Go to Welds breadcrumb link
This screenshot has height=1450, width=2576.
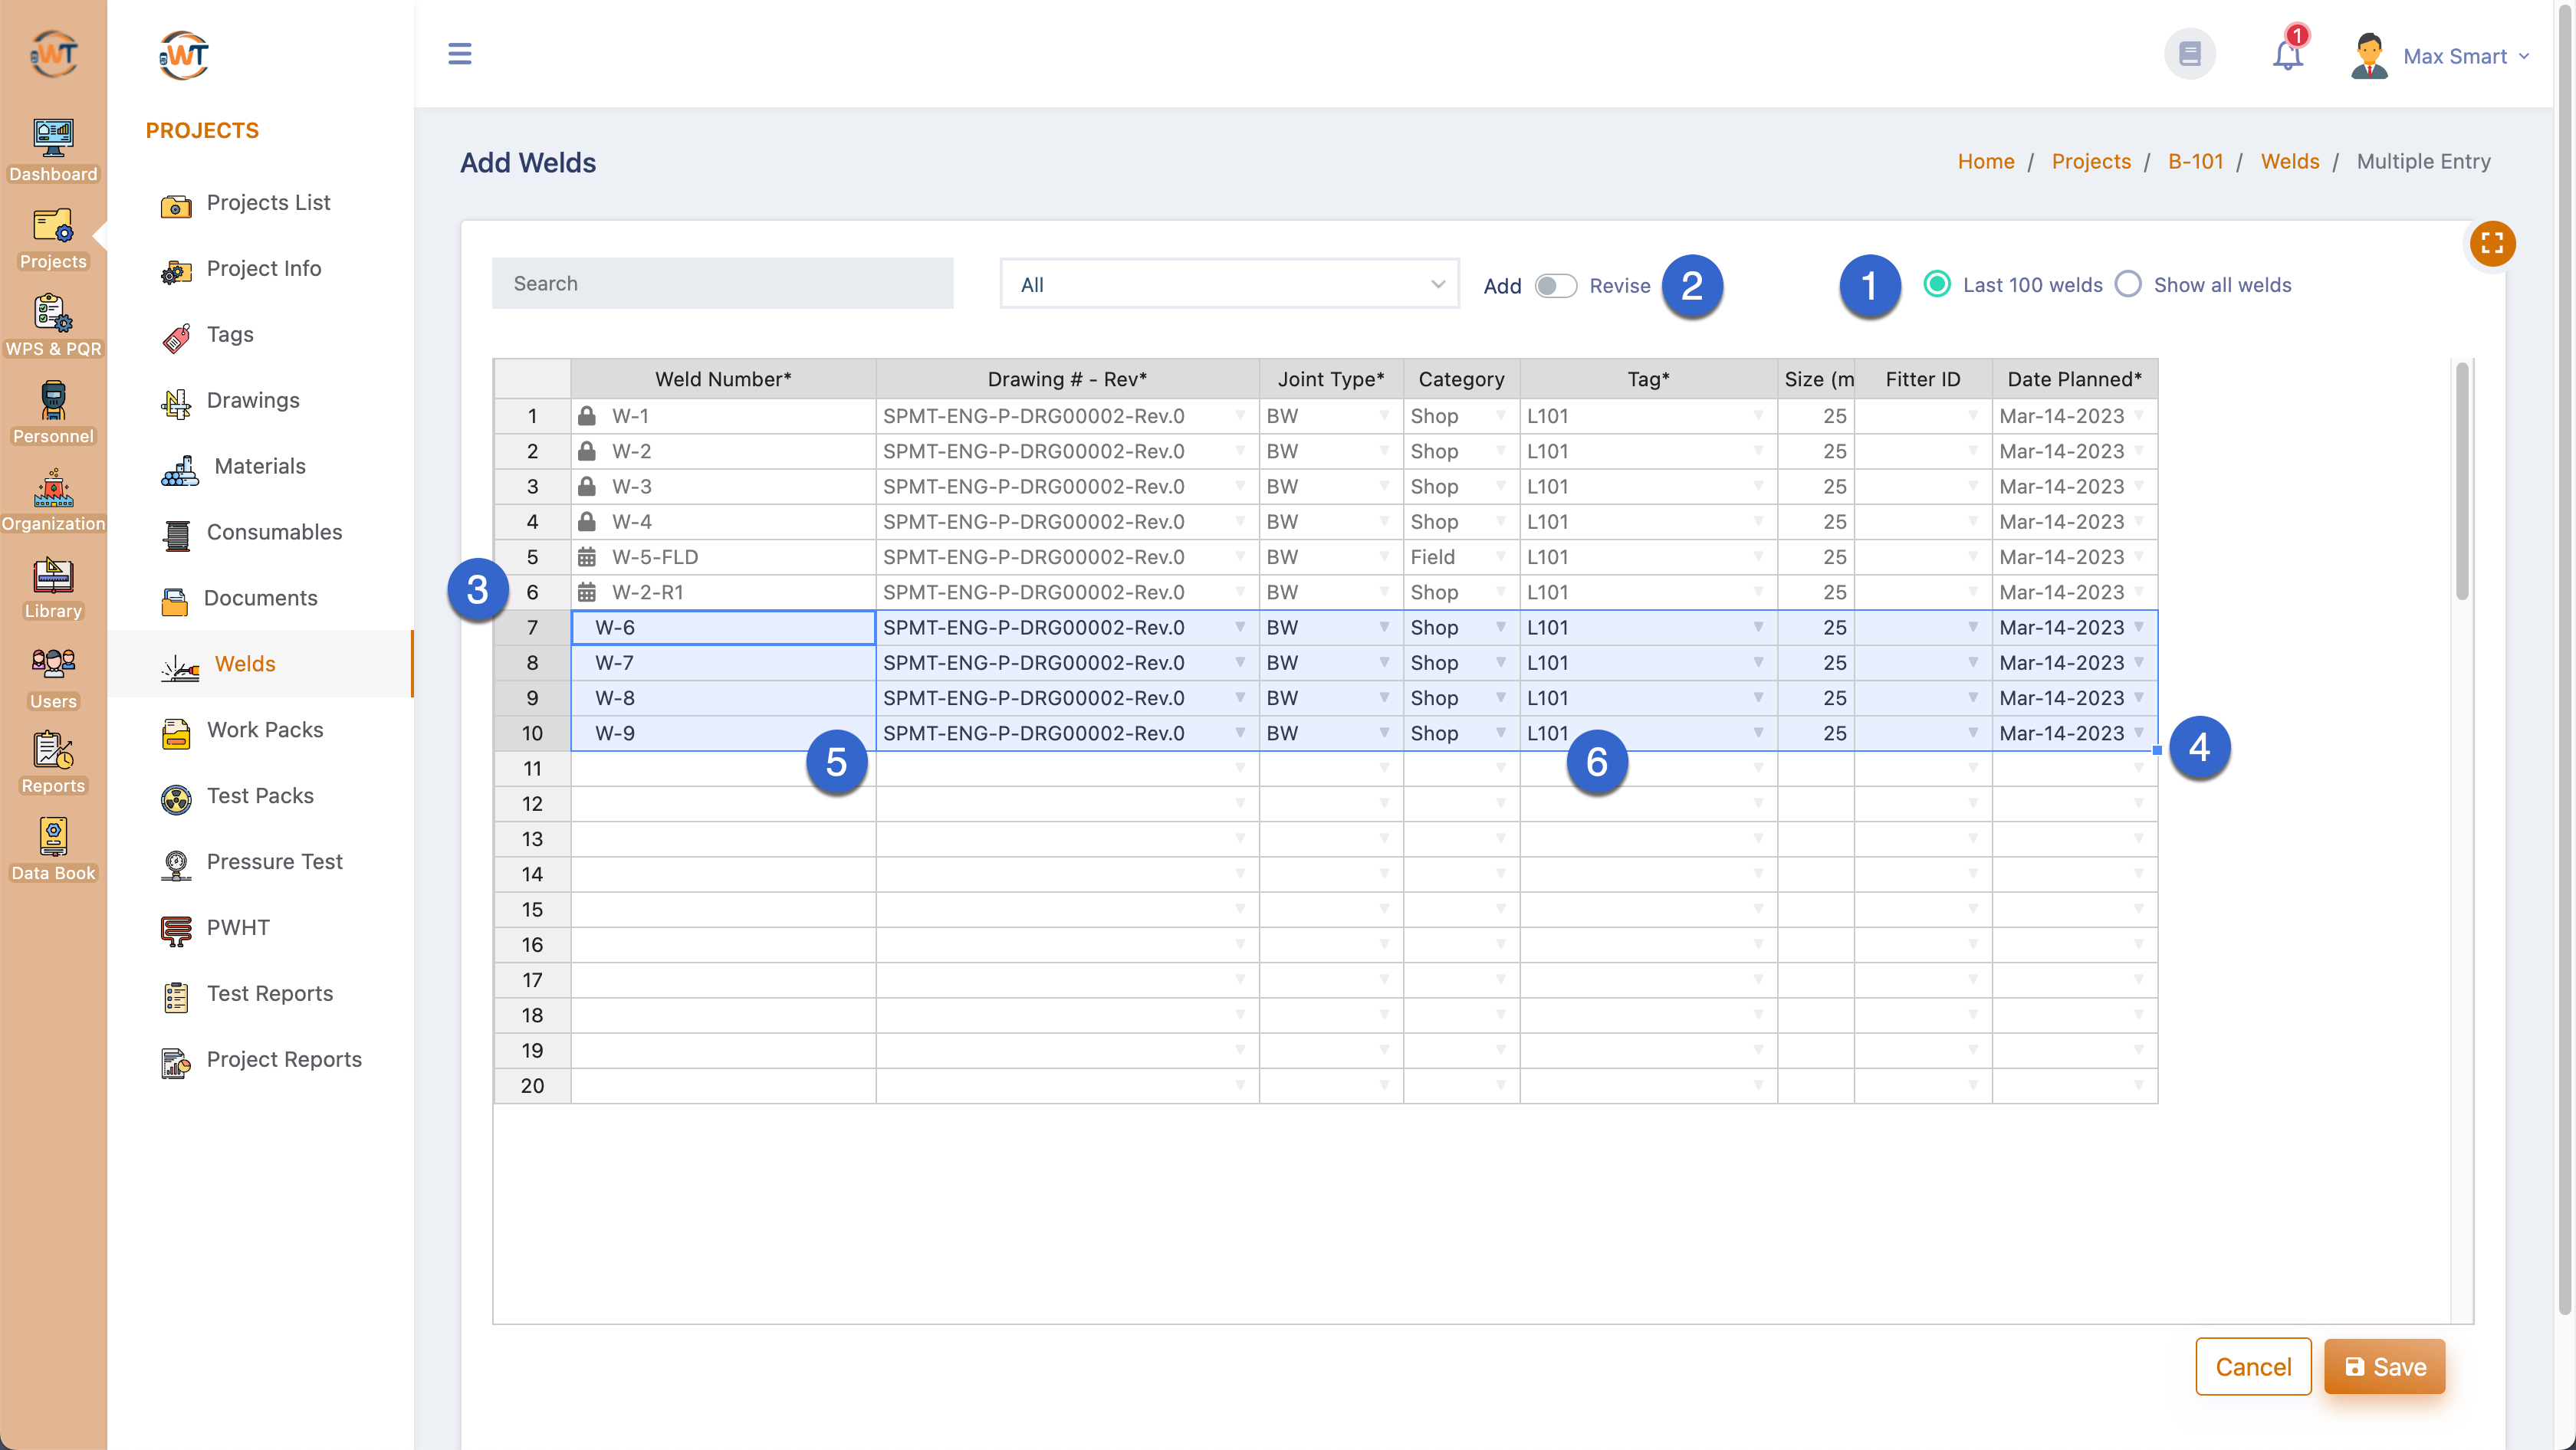pyautogui.click(x=2289, y=162)
